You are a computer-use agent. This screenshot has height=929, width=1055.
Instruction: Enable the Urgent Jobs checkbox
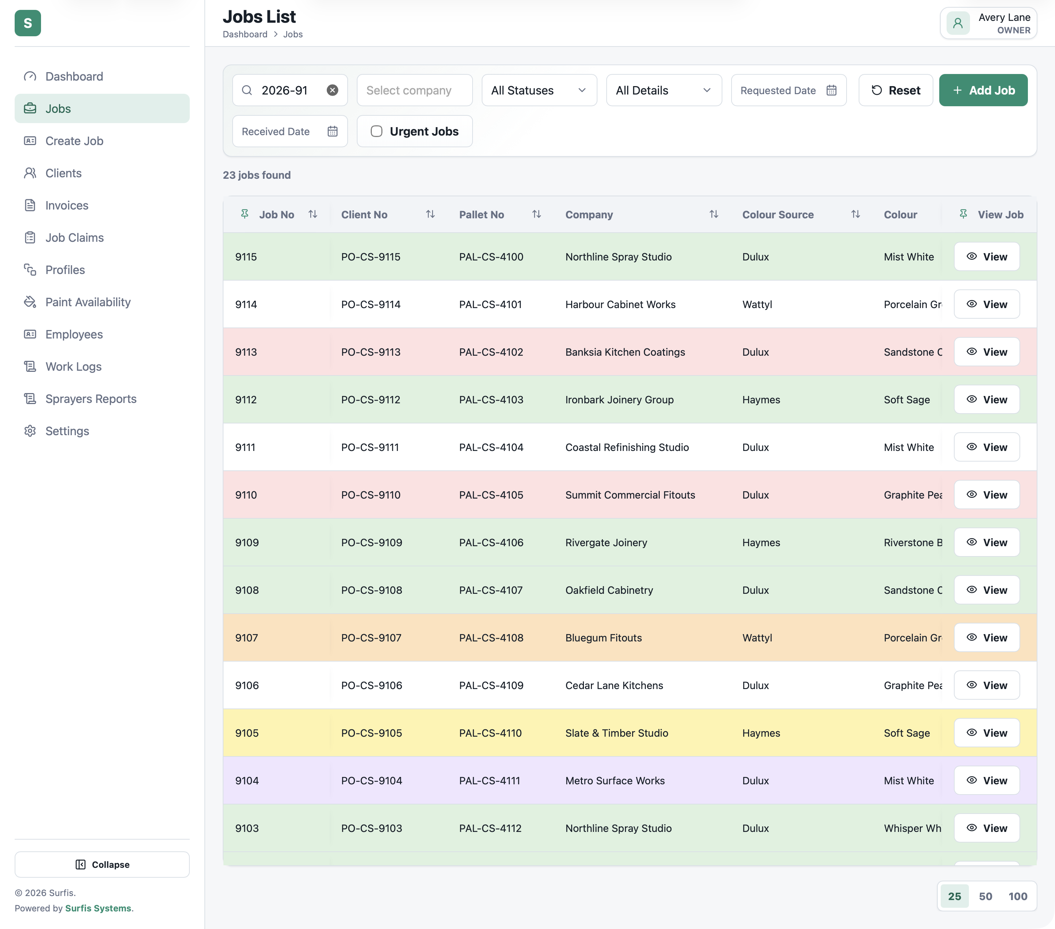[x=376, y=131]
